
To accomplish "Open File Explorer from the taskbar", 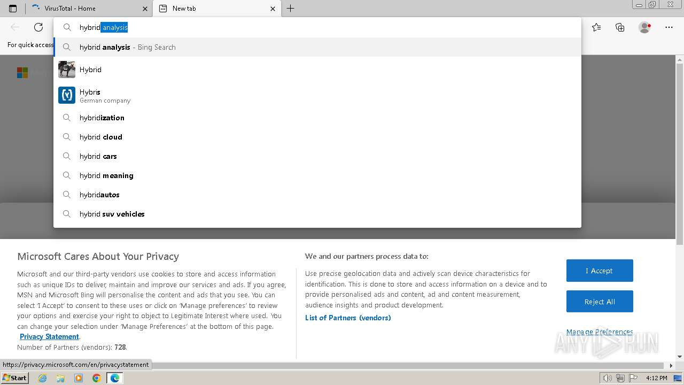I will 60,378.
